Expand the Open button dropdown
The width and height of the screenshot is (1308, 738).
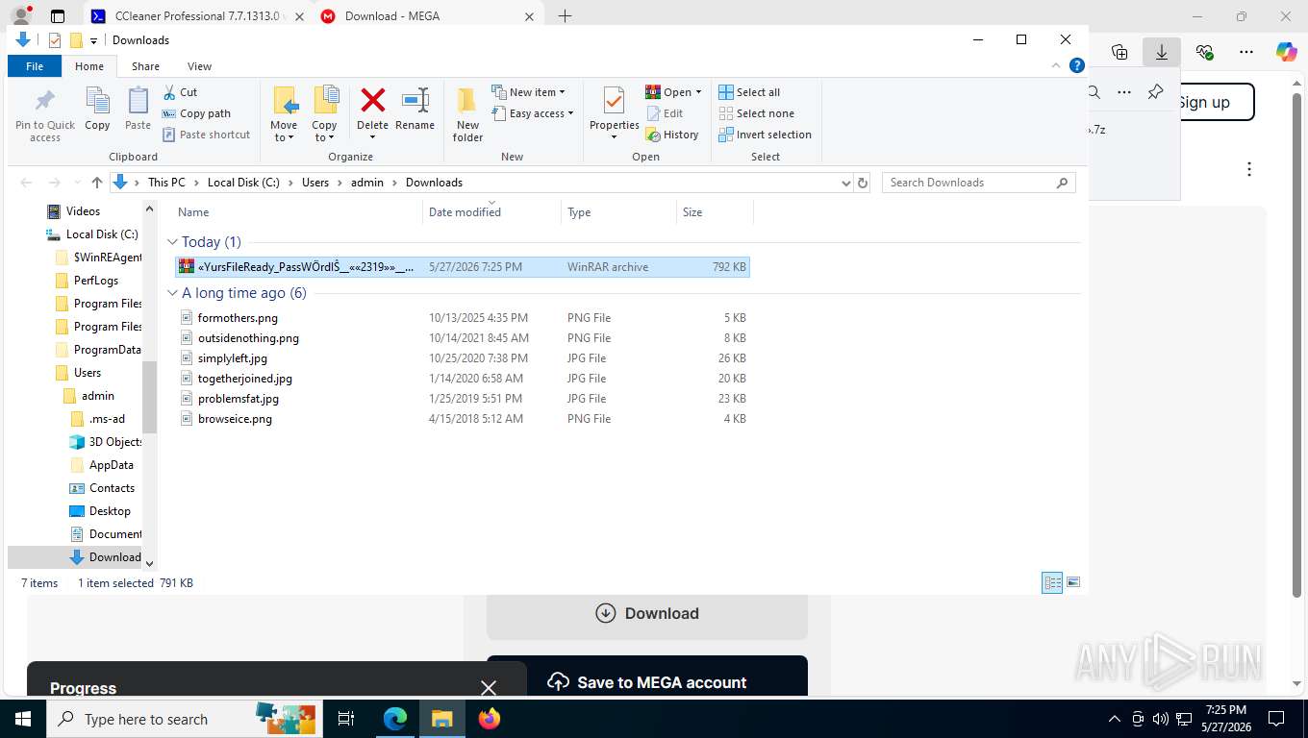click(698, 92)
